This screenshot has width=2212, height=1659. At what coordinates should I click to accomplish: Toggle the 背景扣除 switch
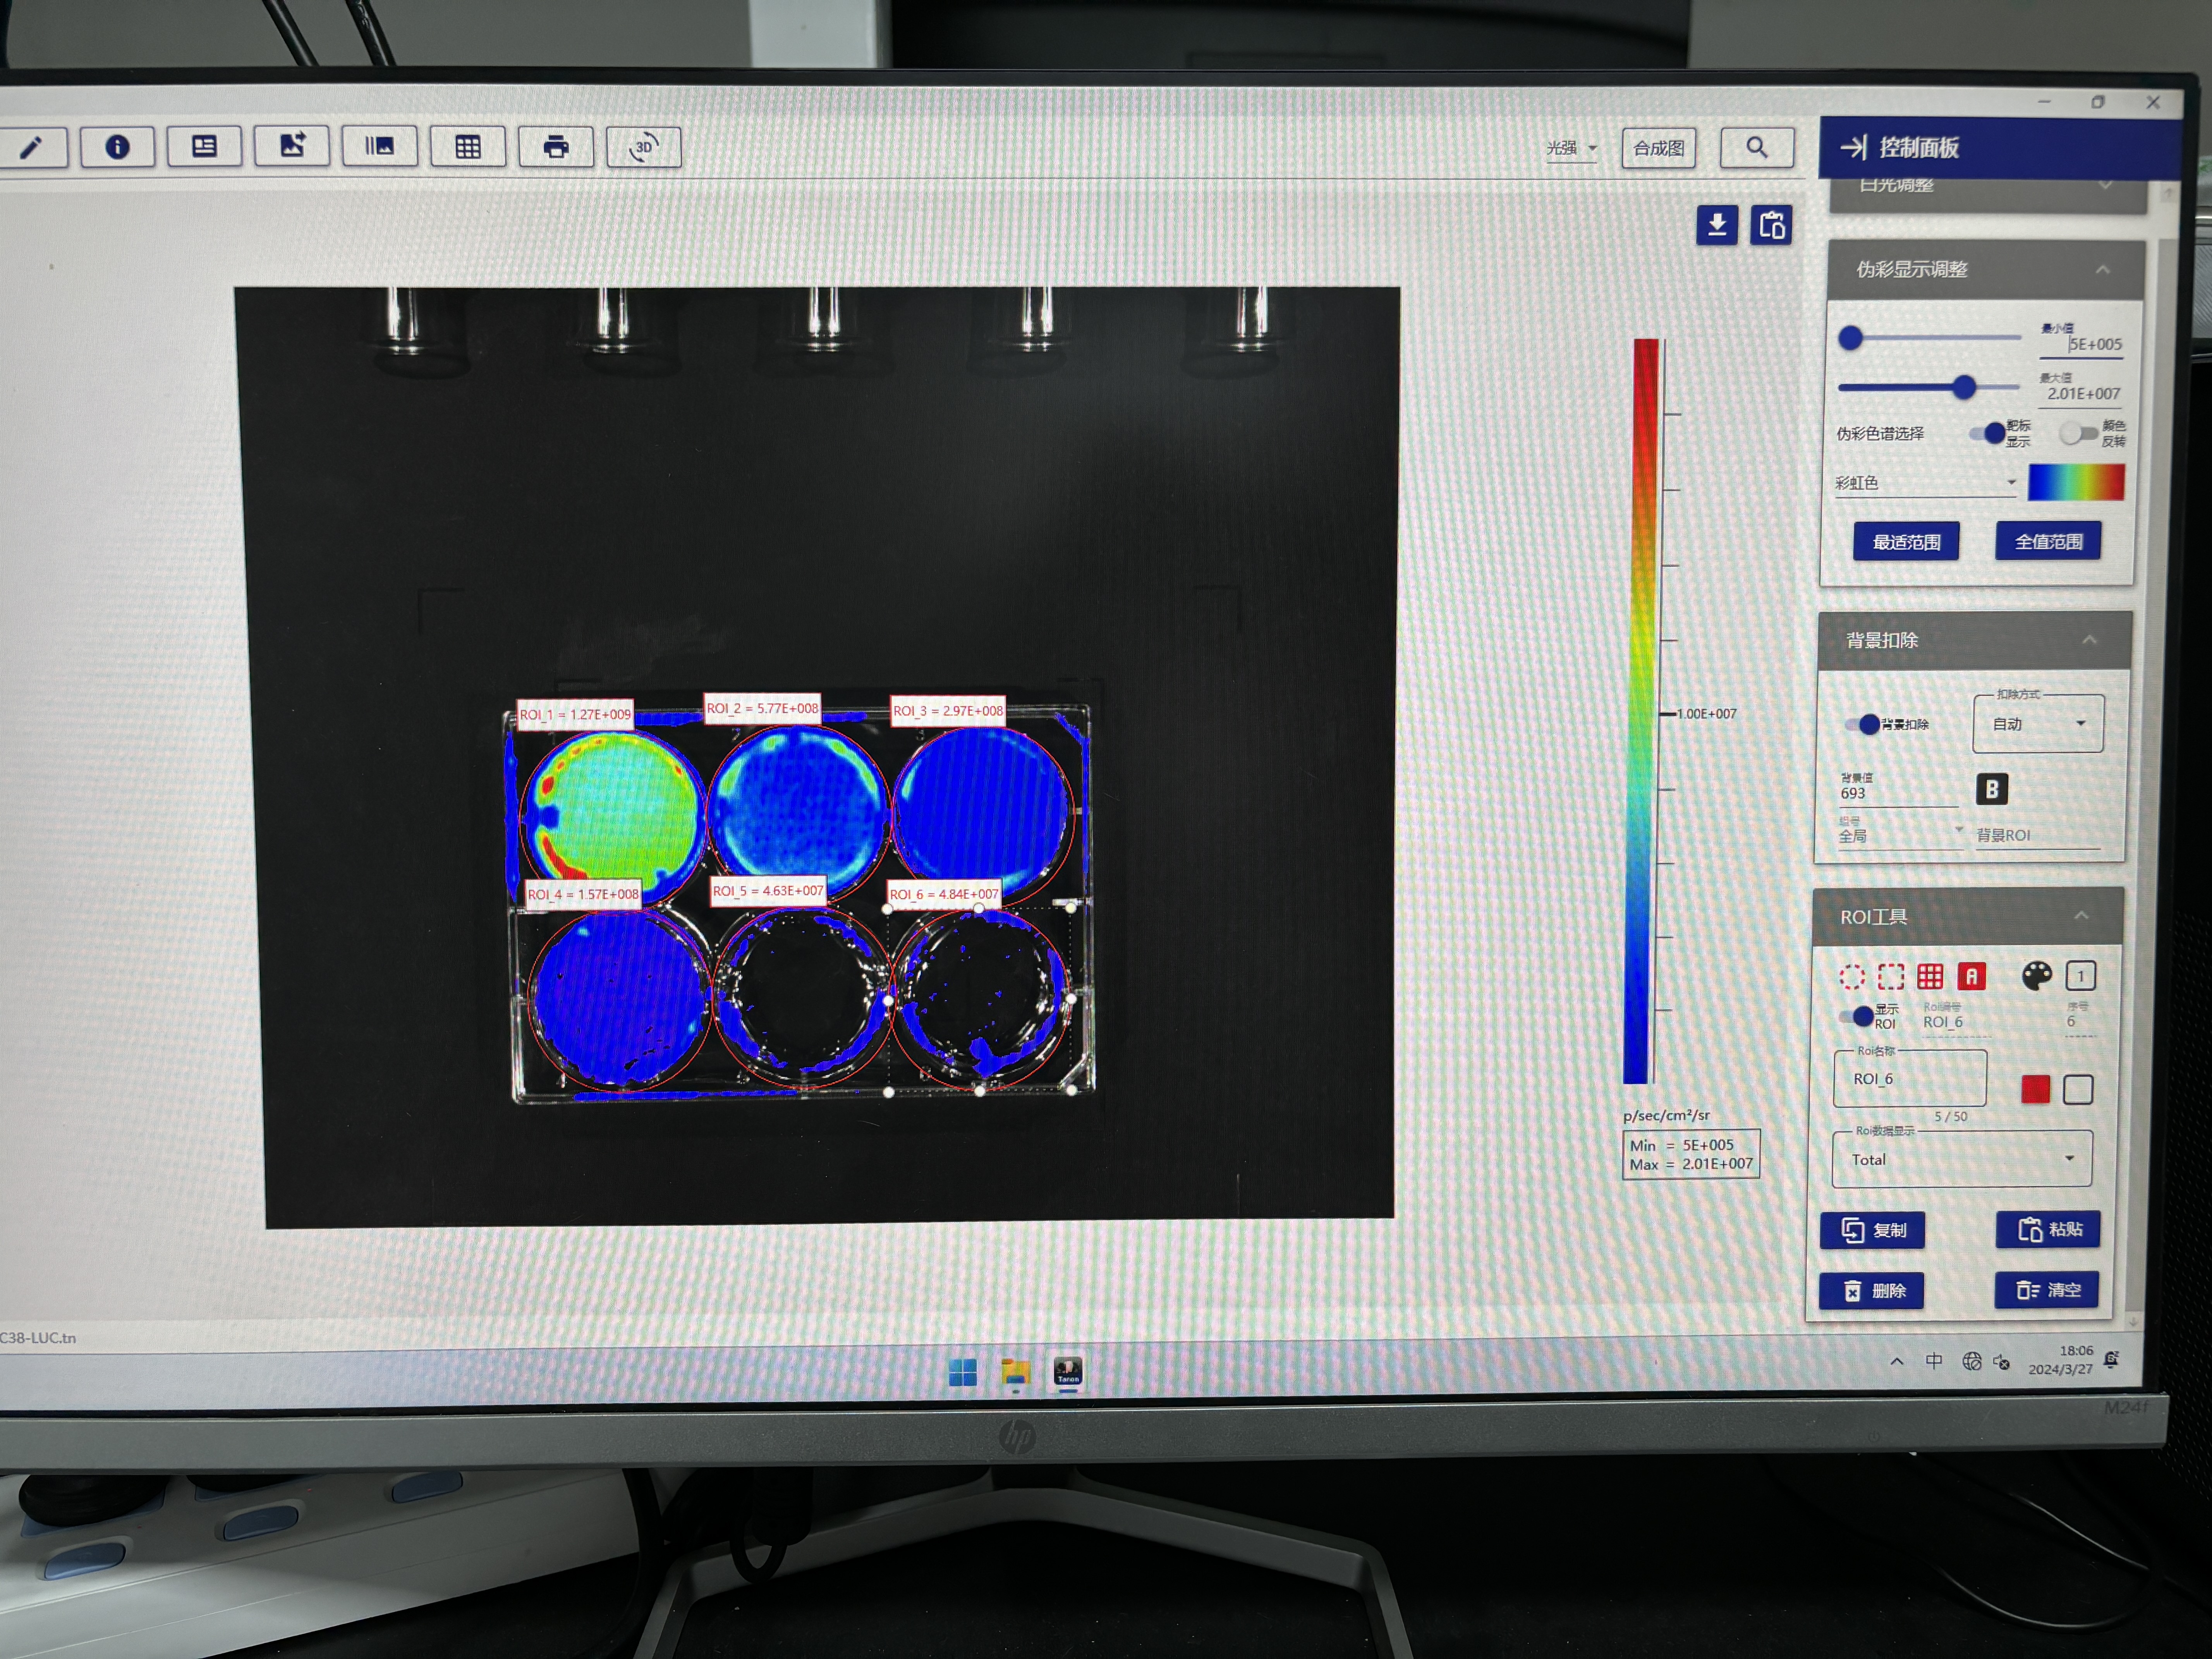(x=1864, y=724)
